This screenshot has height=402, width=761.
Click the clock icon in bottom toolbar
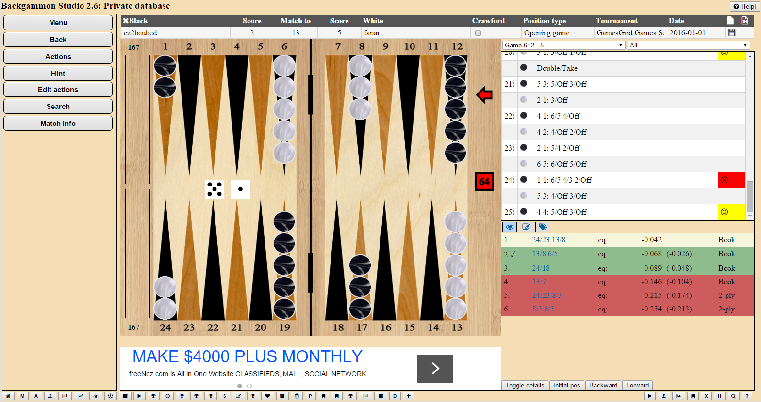pyautogui.click(x=167, y=396)
